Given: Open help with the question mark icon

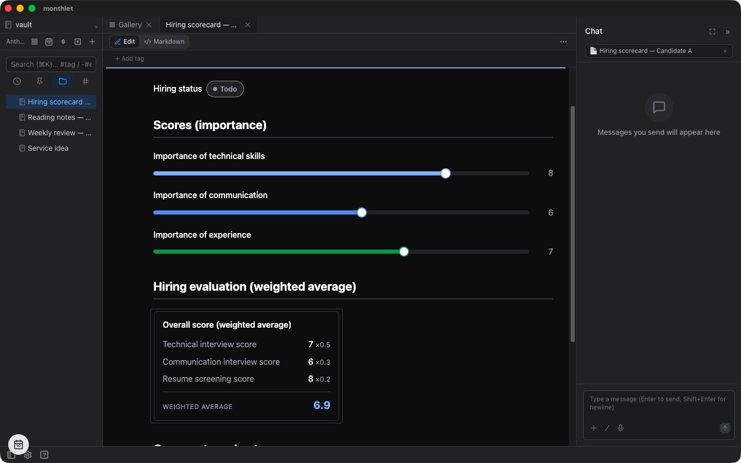Looking at the screenshot, I should (x=44, y=455).
